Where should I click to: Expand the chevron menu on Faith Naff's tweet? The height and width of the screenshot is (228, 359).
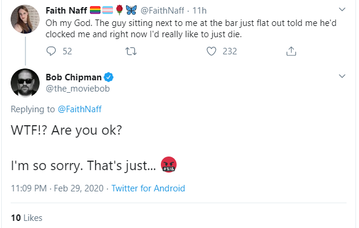coord(342,9)
